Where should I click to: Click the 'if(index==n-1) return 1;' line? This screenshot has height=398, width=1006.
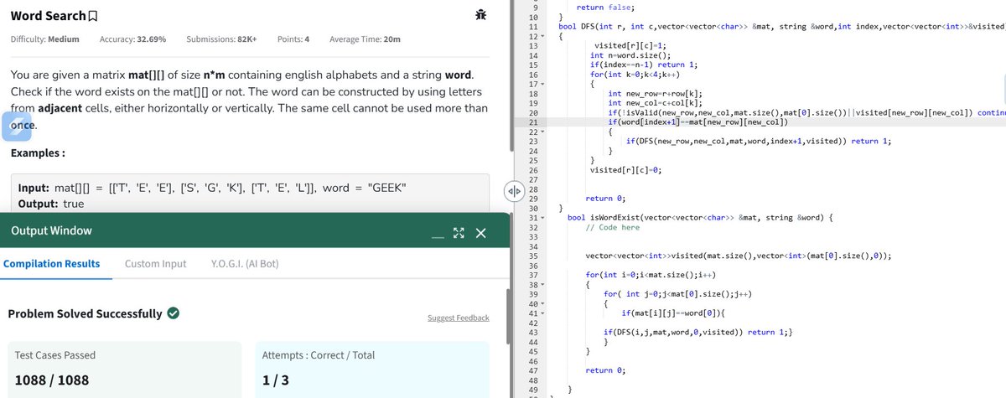click(645, 65)
